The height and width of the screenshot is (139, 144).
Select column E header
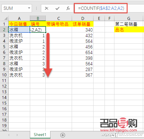99,18
